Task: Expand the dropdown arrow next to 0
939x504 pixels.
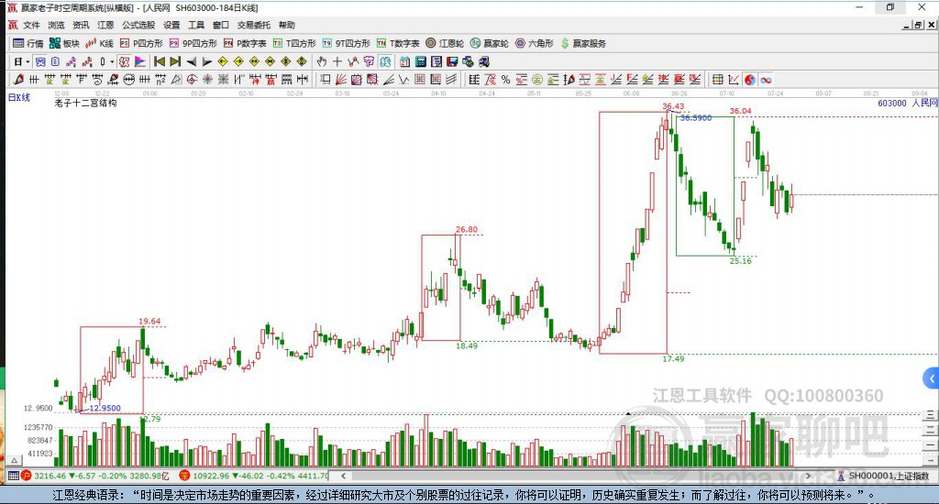Action: tap(112, 61)
